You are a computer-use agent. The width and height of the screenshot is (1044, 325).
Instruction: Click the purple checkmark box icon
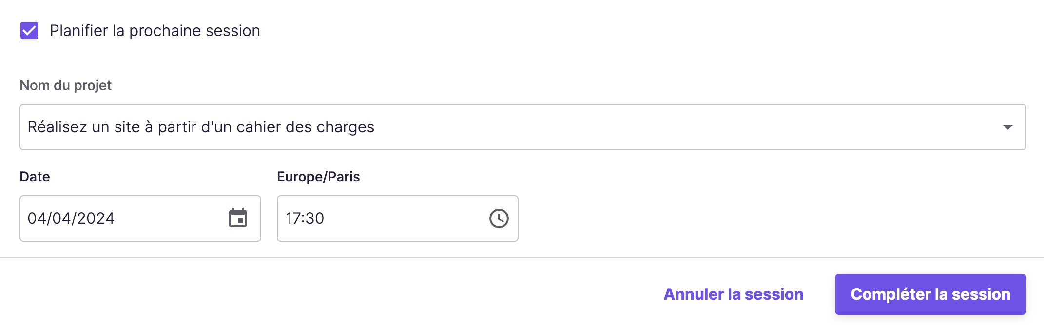29,31
